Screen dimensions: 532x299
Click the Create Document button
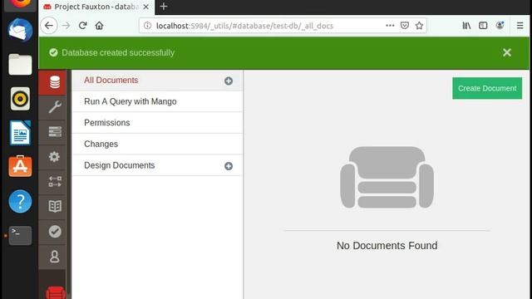click(487, 88)
